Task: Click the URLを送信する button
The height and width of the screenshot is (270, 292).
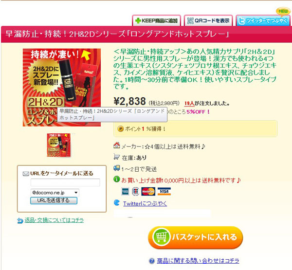Action: [x=54, y=200]
